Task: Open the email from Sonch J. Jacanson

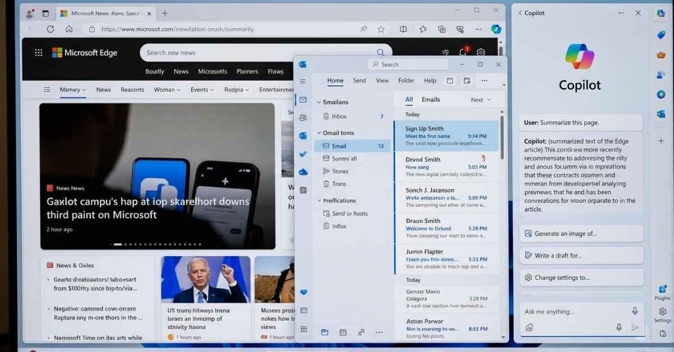Action: [x=446, y=197]
